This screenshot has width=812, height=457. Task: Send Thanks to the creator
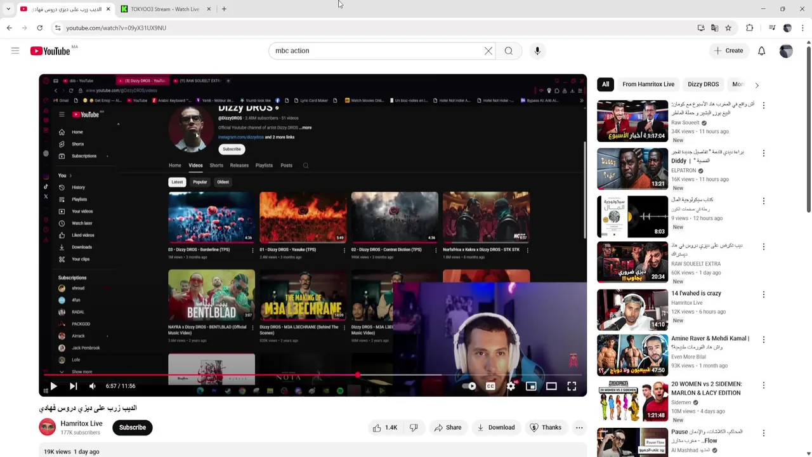click(546, 428)
